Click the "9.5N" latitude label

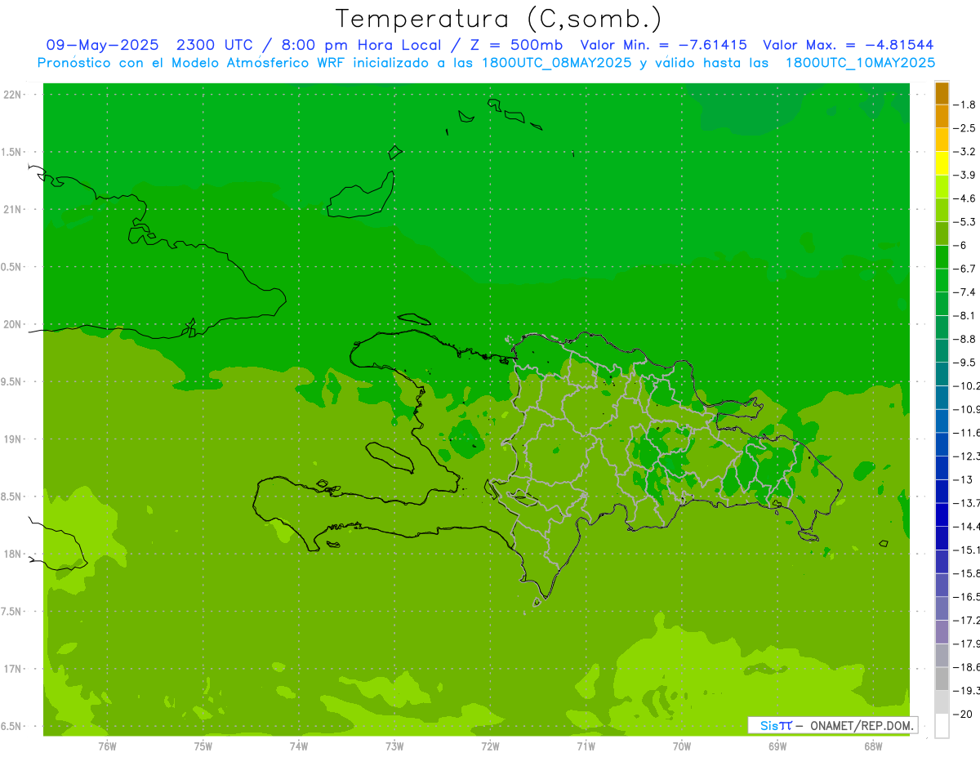[x=12, y=381]
